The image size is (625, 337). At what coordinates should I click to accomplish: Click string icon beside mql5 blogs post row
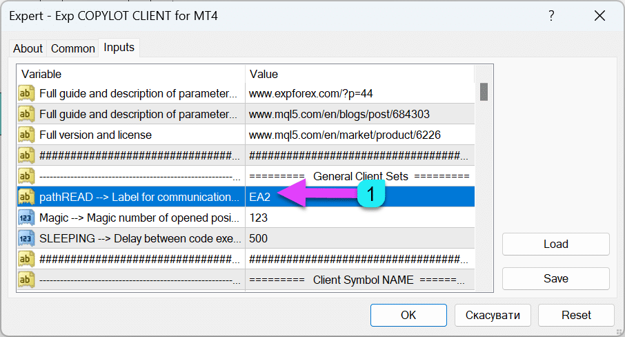(x=26, y=114)
